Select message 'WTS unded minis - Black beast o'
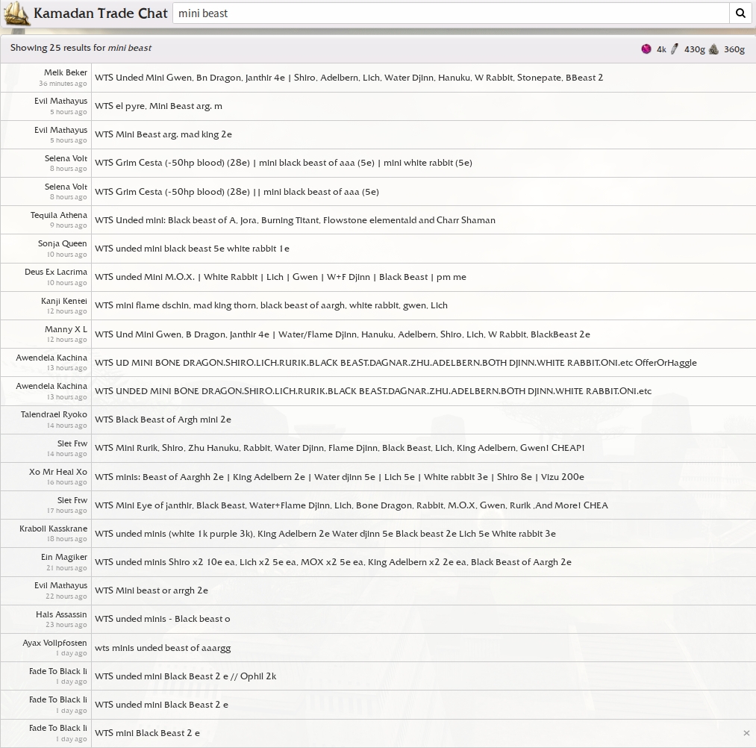The image size is (756, 748). 163,619
